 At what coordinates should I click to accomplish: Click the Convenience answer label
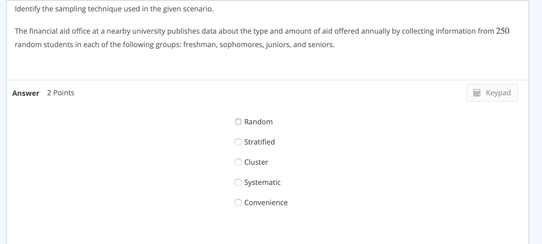click(266, 203)
